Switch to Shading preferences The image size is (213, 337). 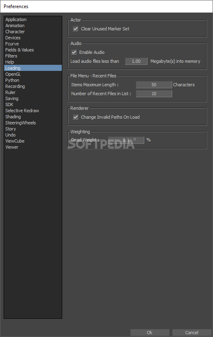coord(33,117)
